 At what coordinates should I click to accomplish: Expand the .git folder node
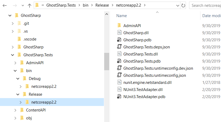[13, 23]
